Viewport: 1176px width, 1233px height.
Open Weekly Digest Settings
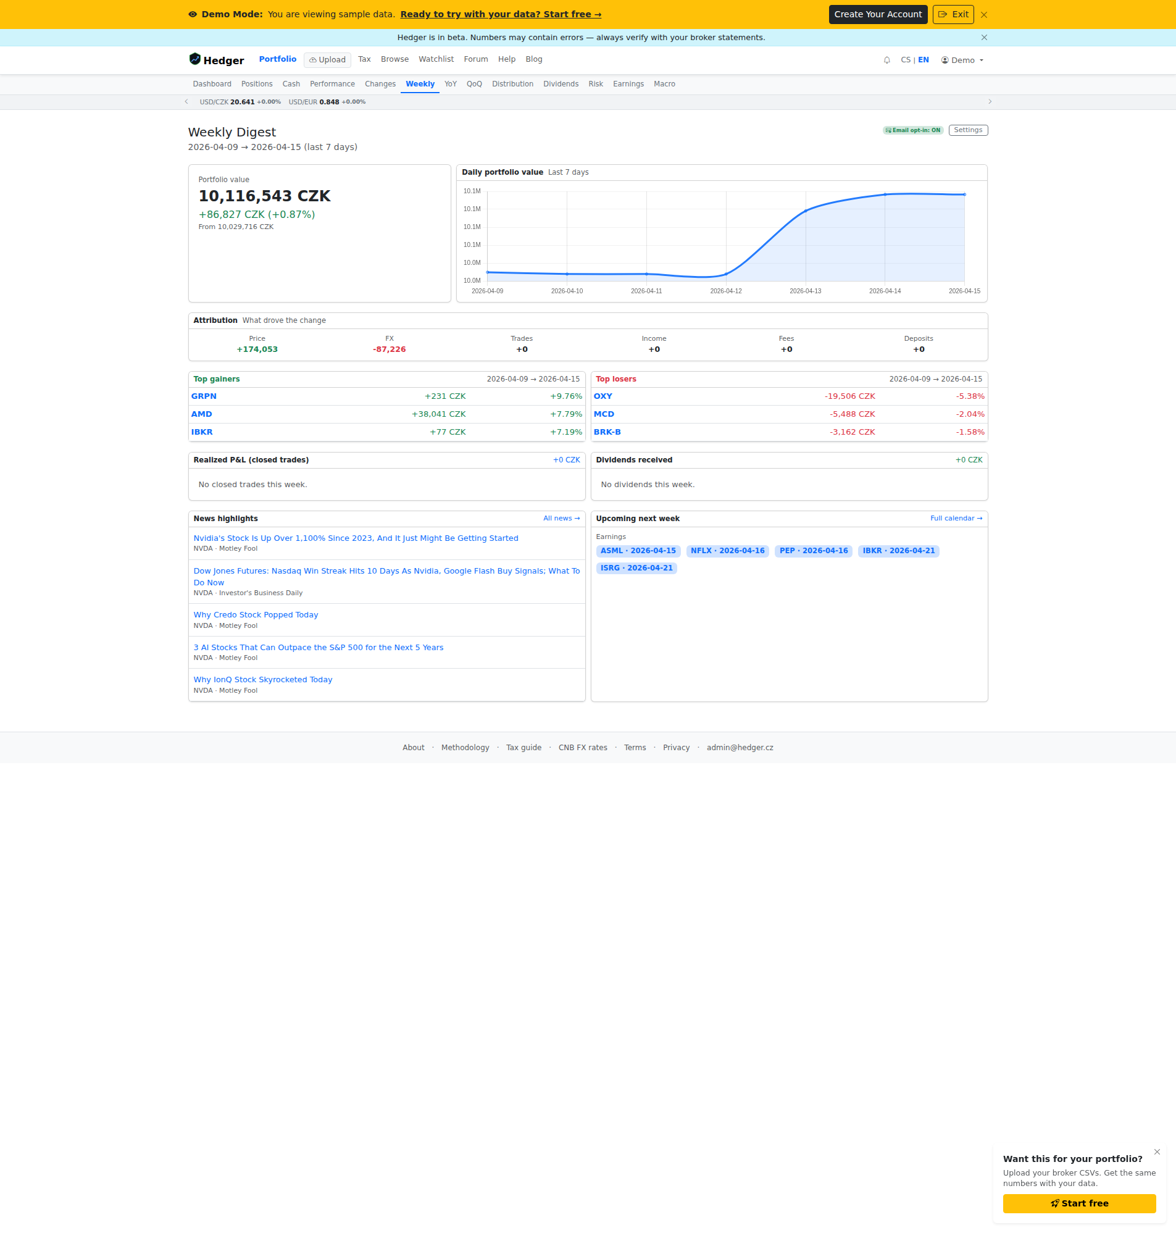pyautogui.click(x=968, y=130)
